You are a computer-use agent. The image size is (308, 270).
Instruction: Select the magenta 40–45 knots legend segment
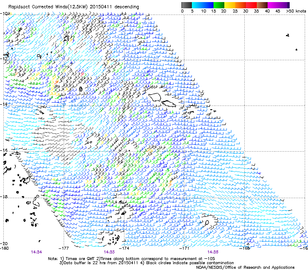pos(273,5)
